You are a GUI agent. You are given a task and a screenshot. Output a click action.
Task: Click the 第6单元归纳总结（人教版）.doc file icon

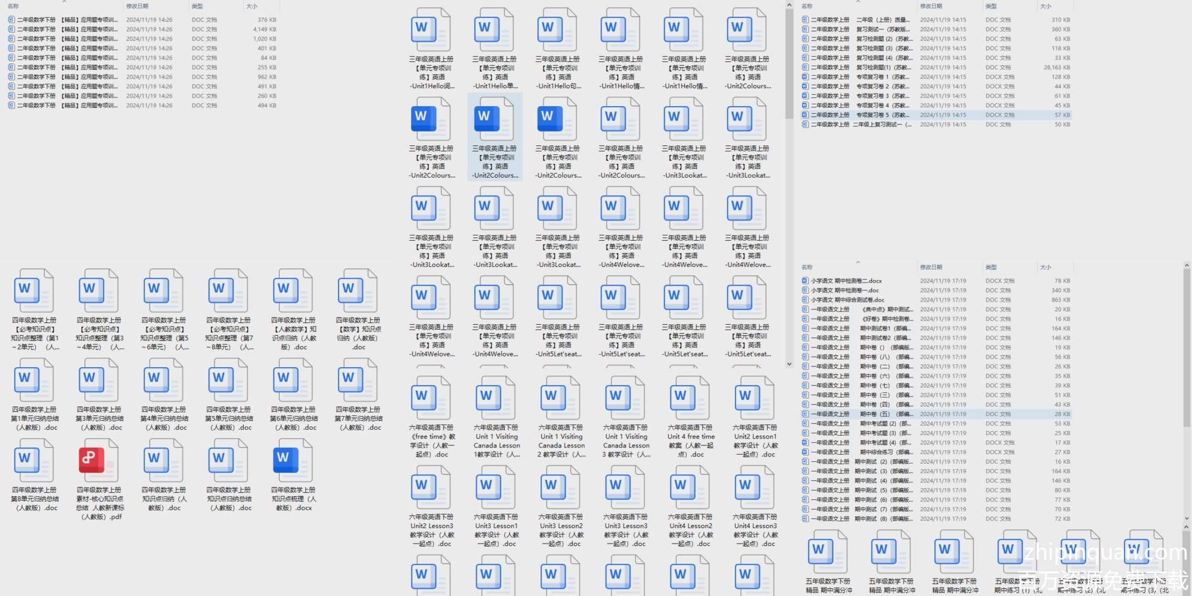(293, 380)
